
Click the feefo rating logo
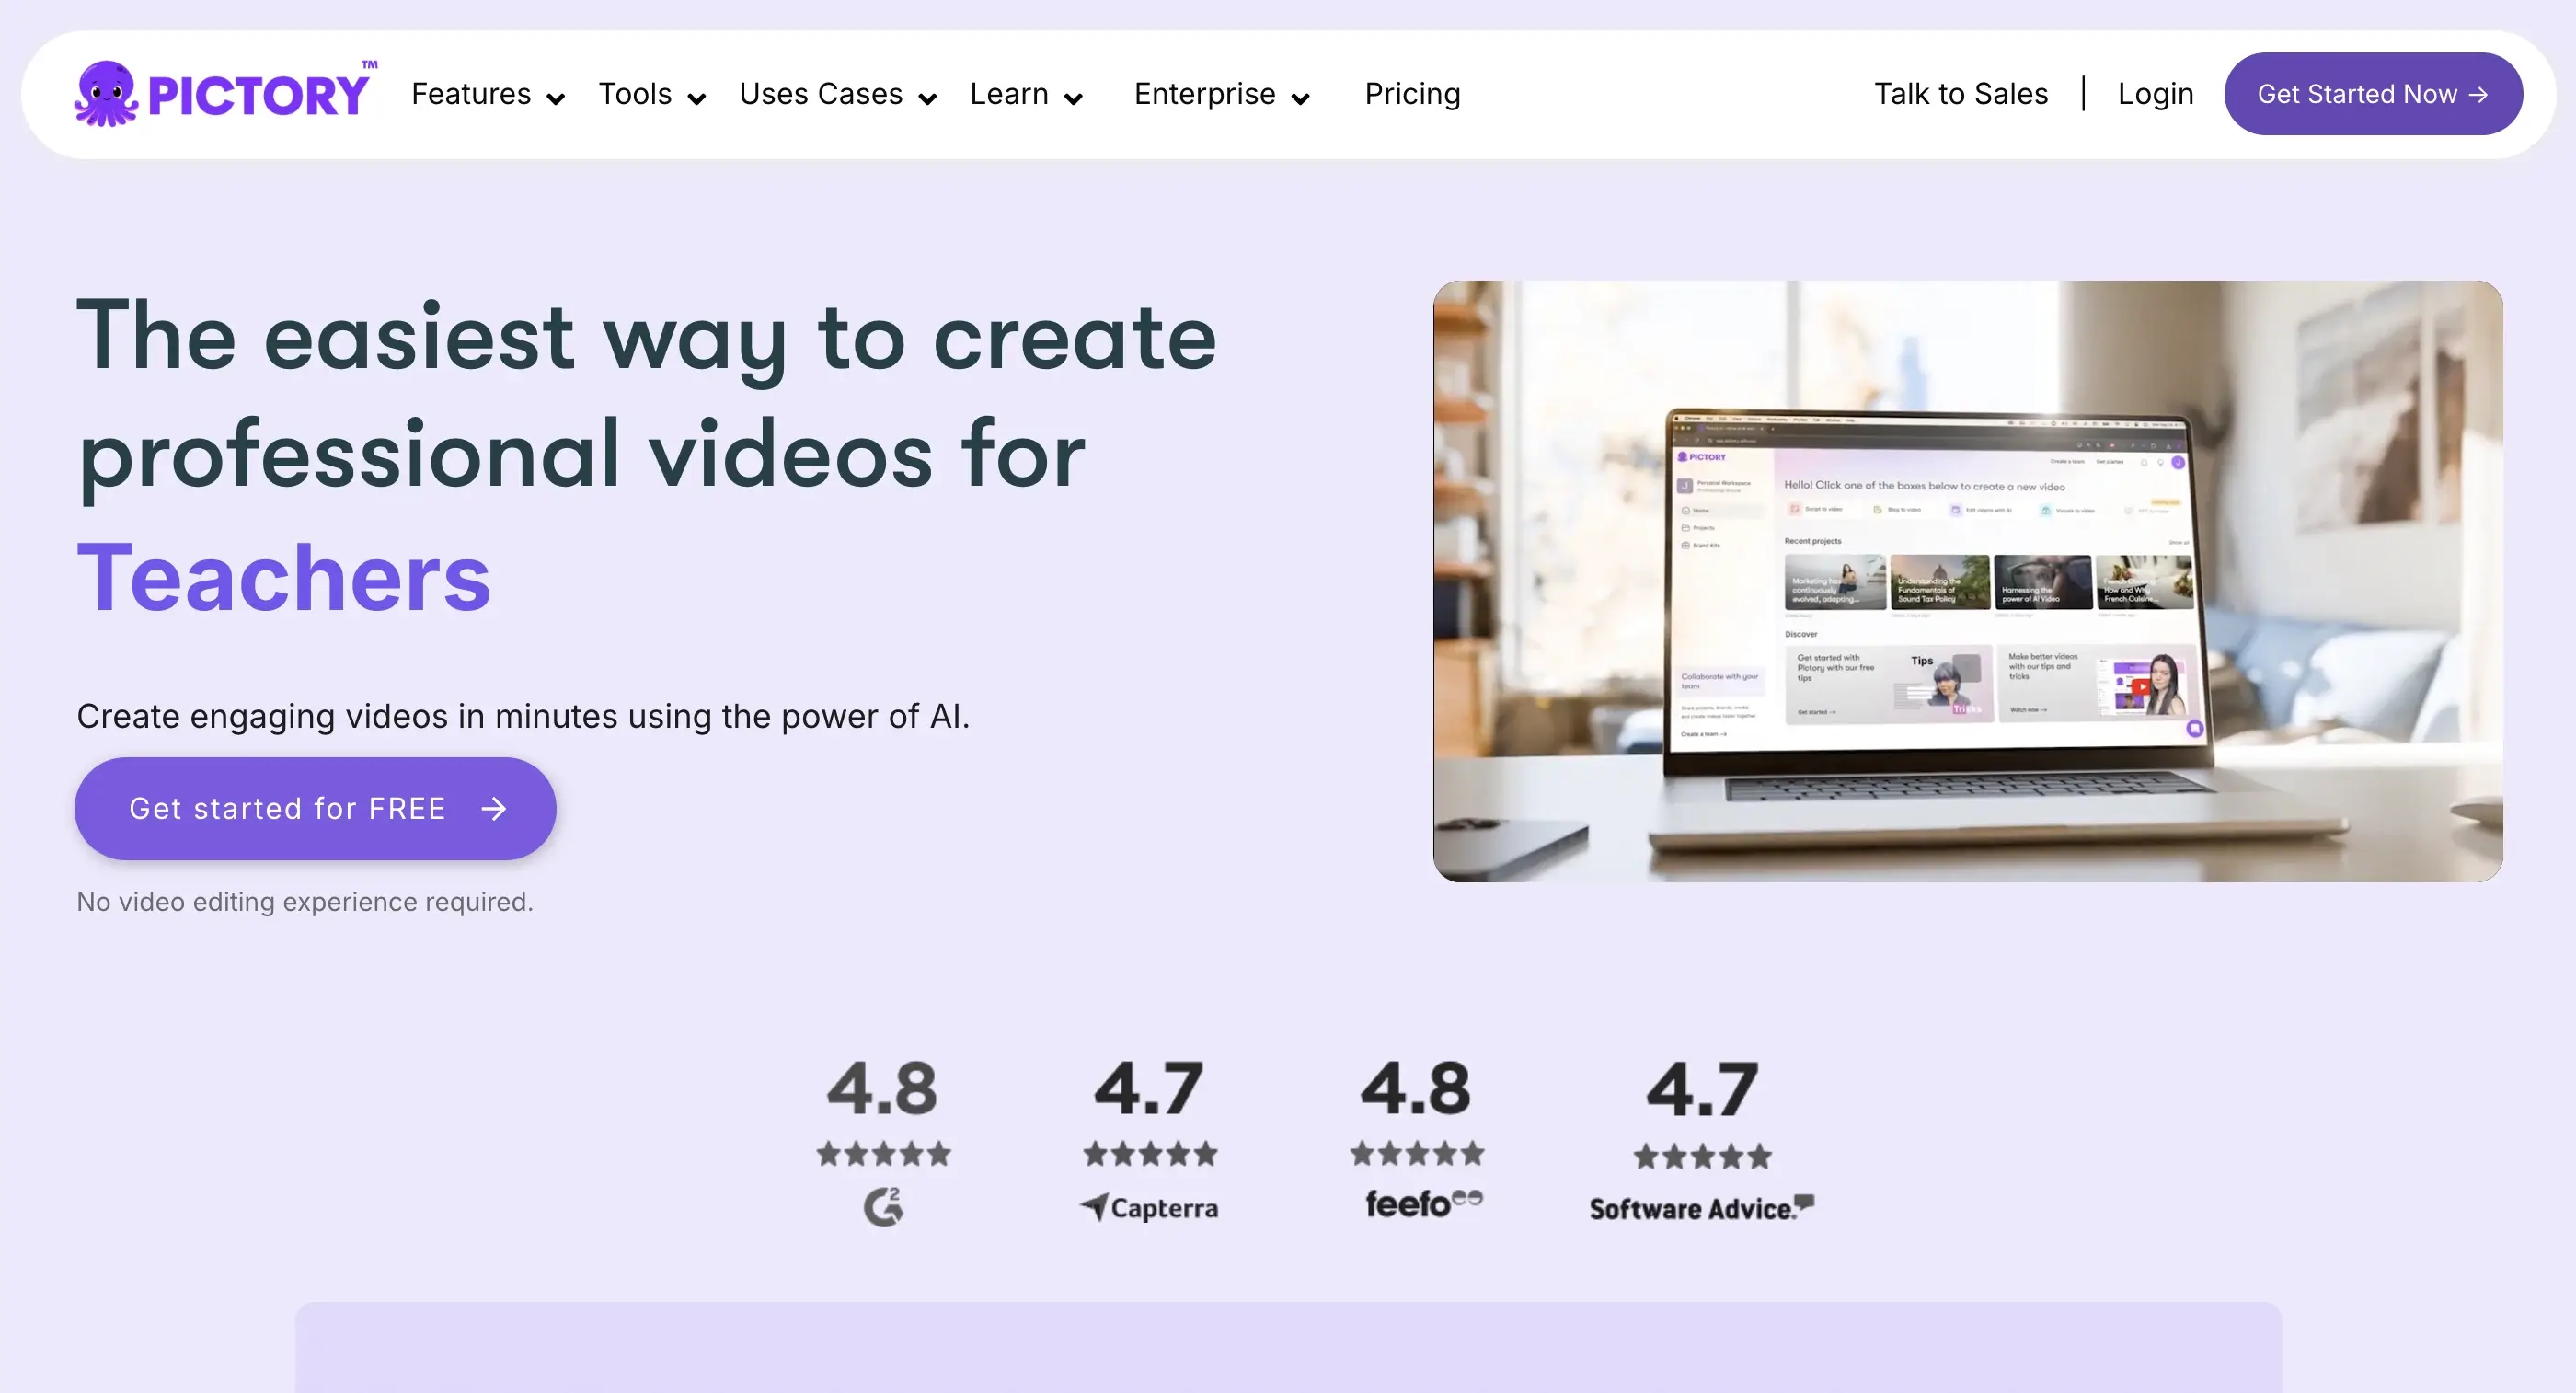[1423, 1203]
